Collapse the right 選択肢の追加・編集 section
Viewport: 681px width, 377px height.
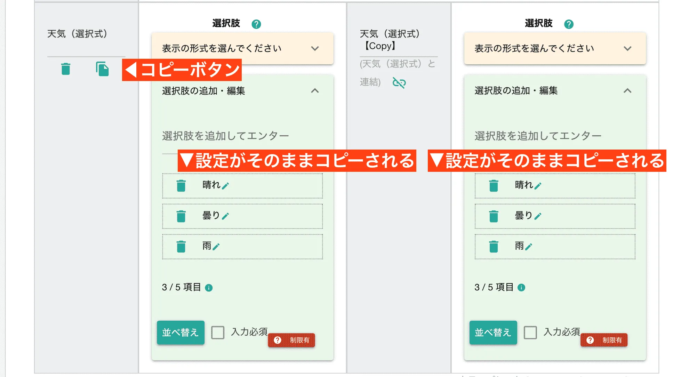[x=628, y=91]
